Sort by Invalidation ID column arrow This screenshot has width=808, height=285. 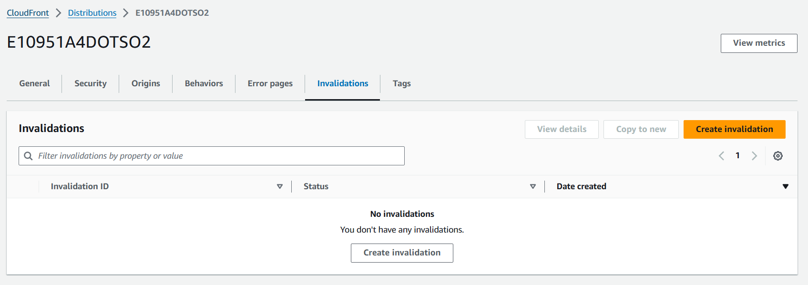280,186
